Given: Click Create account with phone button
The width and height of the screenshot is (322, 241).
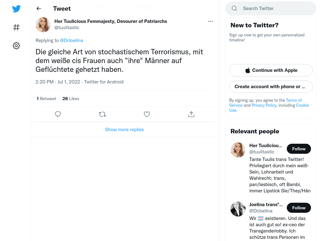Looking at the screenshot, I should (271, 87).
